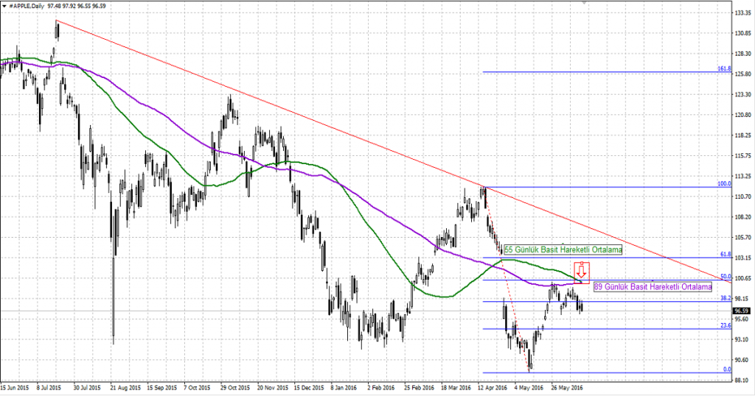This screenshot has height=396, width=755.
Task: Click the 50.0 Fibonacci level label
Action: [x=726, y=277]
